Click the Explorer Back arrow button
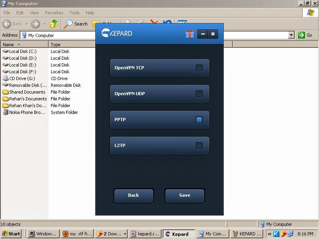The image size is (319, 239). coord(12,24)
